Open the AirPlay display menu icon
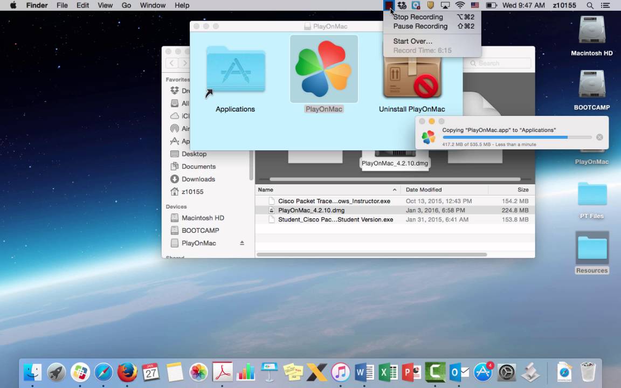The image size is (621, 388). (445, 5)
